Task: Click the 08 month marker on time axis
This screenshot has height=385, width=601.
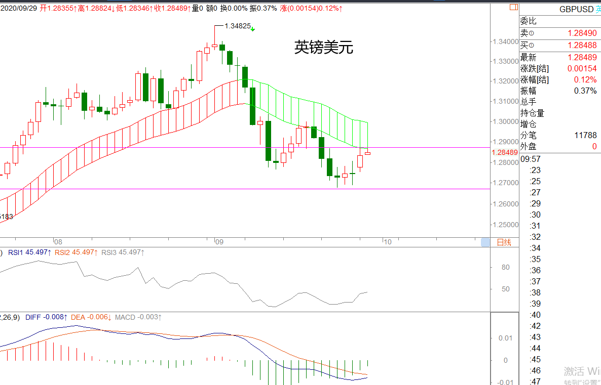Action: coord(58,242)
